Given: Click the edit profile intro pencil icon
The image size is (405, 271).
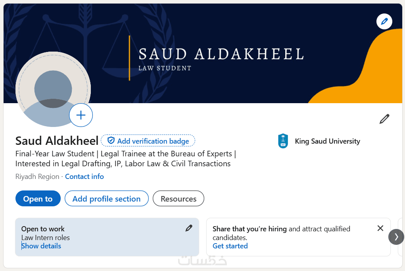Looking at the screenshot, I should pos(384,119).
